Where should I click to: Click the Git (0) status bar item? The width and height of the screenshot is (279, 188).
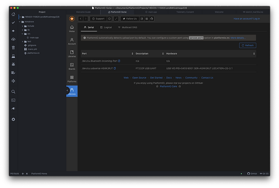coord(264,174)
